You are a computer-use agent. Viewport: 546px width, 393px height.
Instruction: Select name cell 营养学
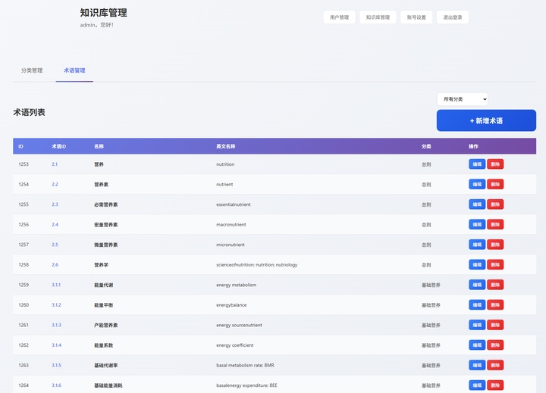(102, 265)
